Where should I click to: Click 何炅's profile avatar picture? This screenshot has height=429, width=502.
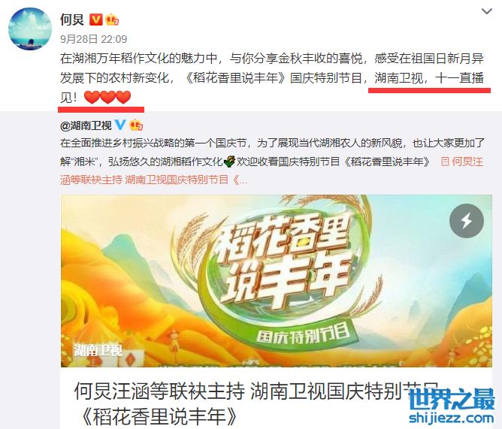[x=30, y=29]
